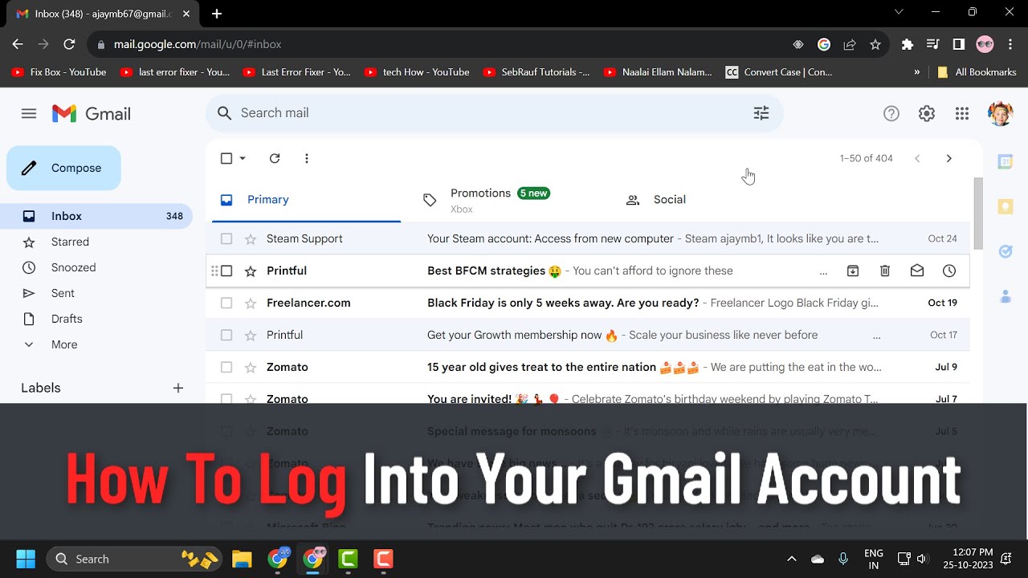1028x578 pixels.
Task: Delete the Printful BFCM email
Action: point(885,271)
